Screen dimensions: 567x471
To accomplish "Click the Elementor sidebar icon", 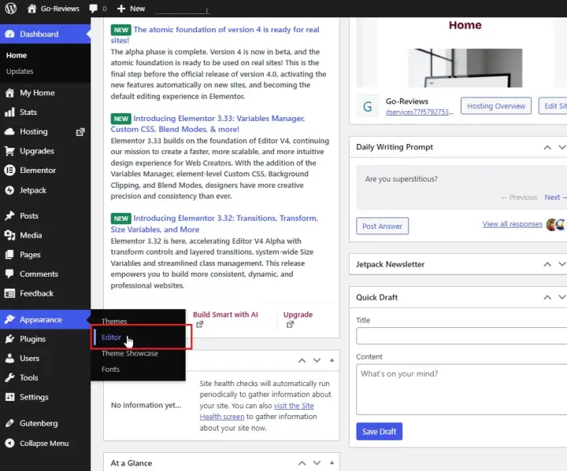I will click(x=9, y=170).
